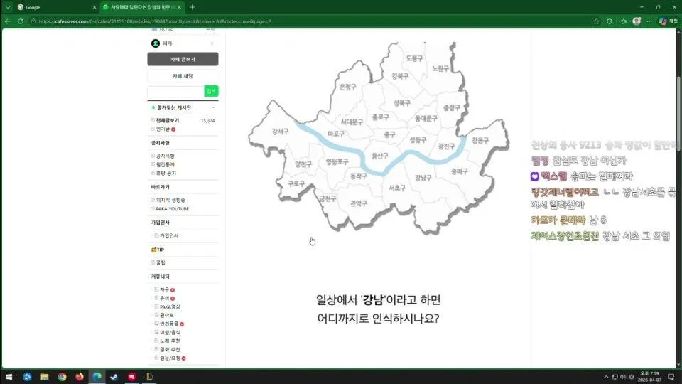This screenshot has height=384, width=682.
Task: Show hidden system tray icons chevron
Action: (606, 377)
